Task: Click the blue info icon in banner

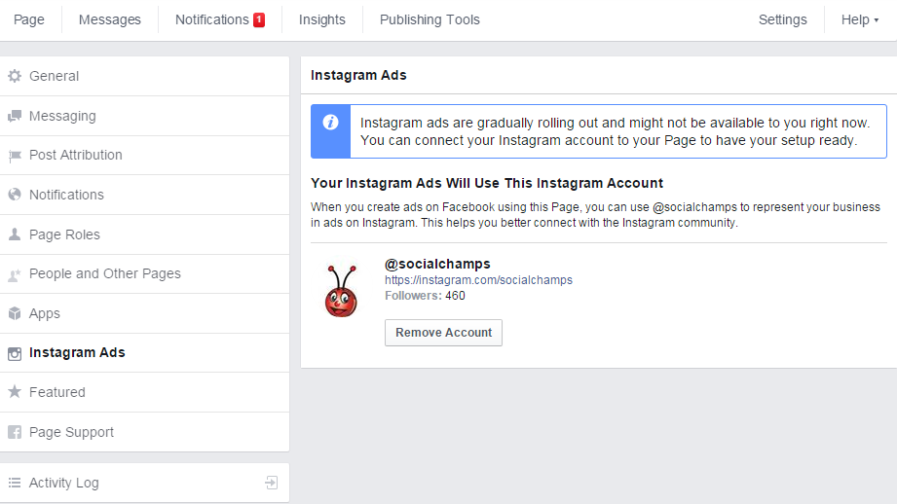Action: 331,123
